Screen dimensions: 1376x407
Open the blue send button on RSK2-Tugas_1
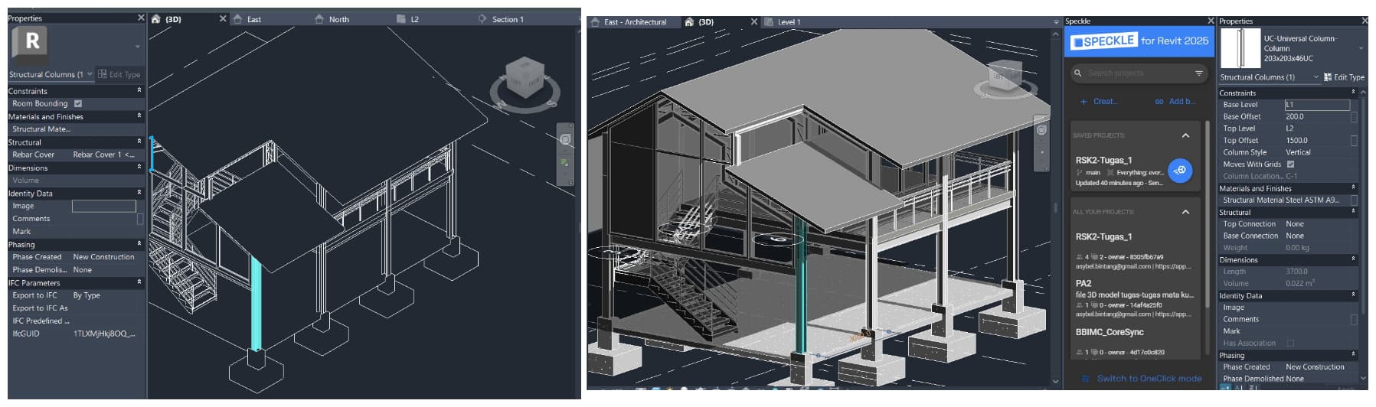1180,171
